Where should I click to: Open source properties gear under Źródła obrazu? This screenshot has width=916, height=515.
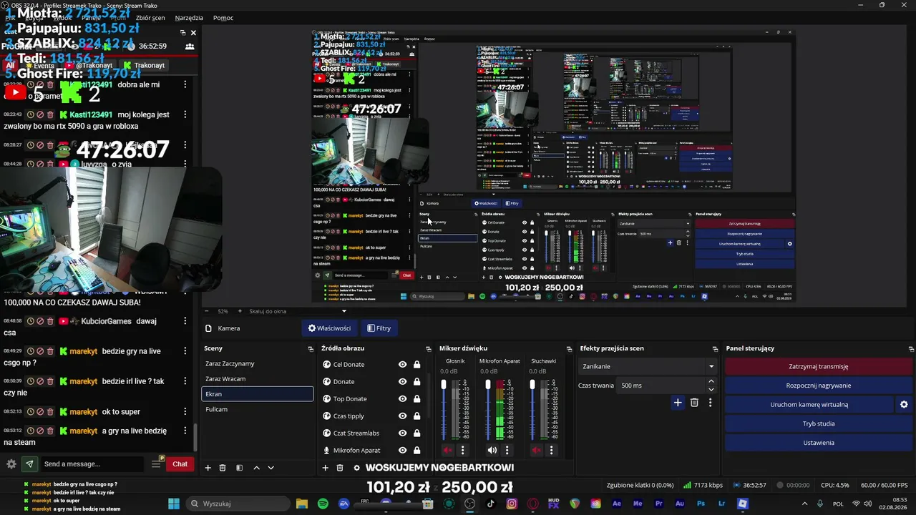(x=356, y=468)
